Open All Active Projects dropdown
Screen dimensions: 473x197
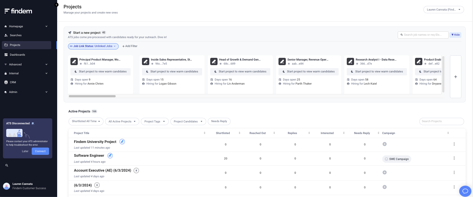pos(122,122)
